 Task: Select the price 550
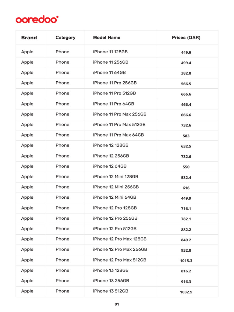point(186,167)
